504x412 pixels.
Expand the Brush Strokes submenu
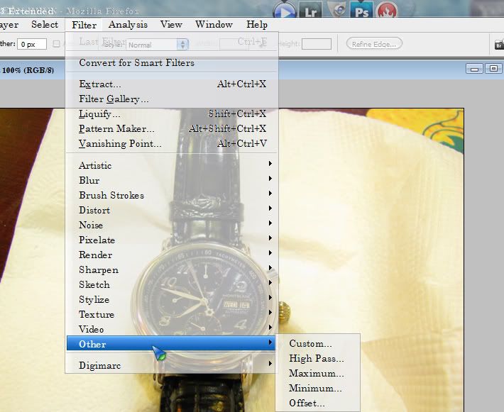pos(171,195)
